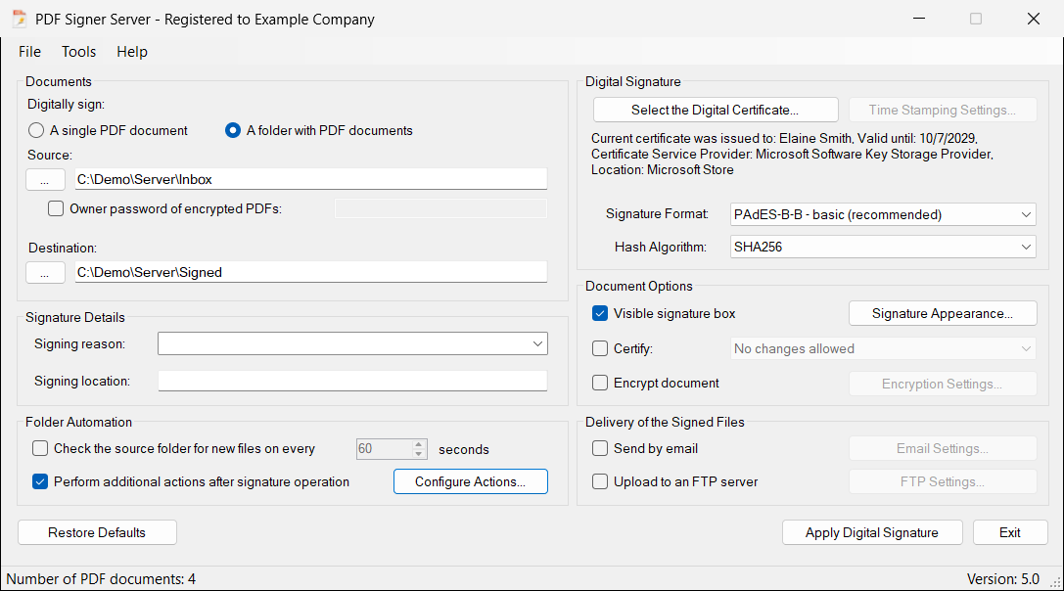Click Restore Defaults button
Image resolution: width=1064 pixels, height=591 pixels.
(x=97, y=532)
